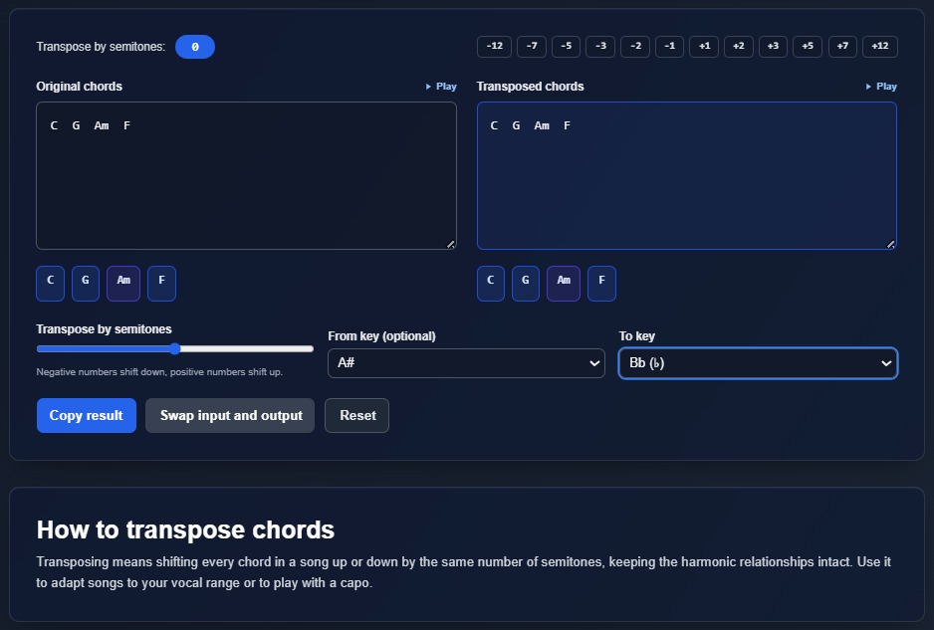Click the G chip under transposed chords
Image resolution: width=934 pixels, height=630 pixels.
525,283
